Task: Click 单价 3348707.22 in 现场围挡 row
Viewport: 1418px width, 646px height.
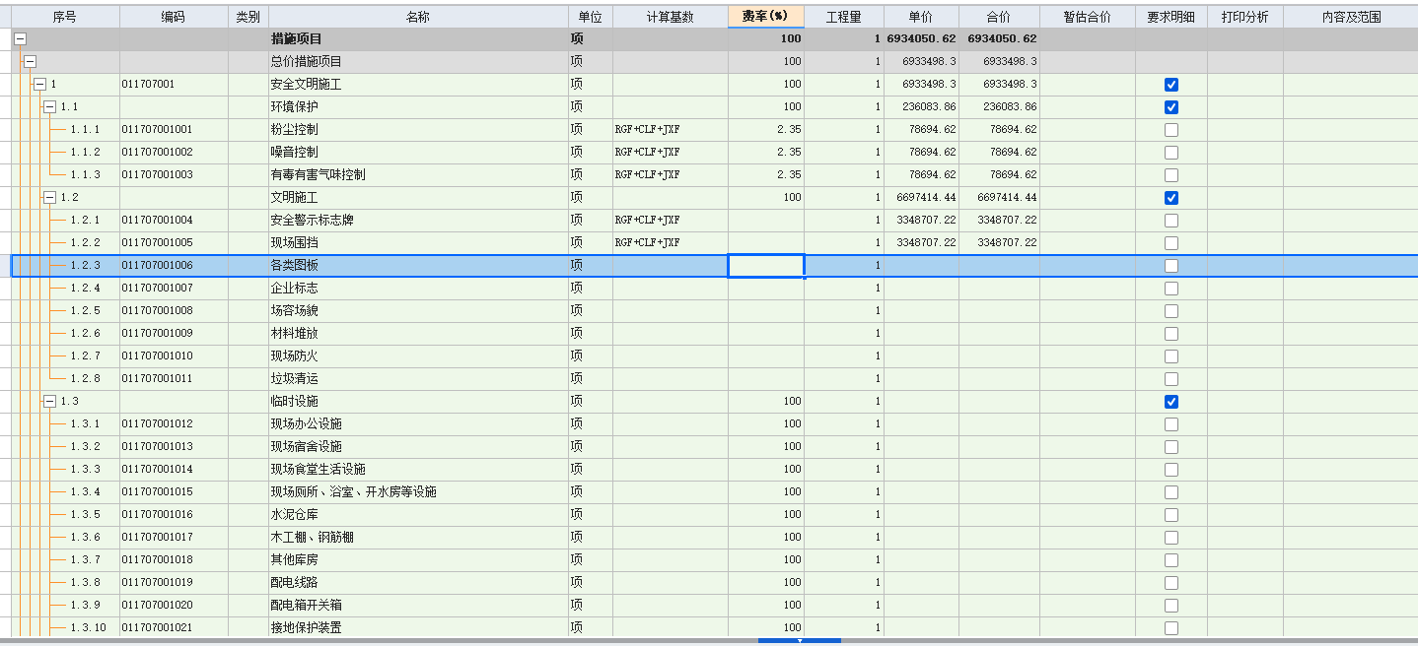Action: click(x=921, y=242)
